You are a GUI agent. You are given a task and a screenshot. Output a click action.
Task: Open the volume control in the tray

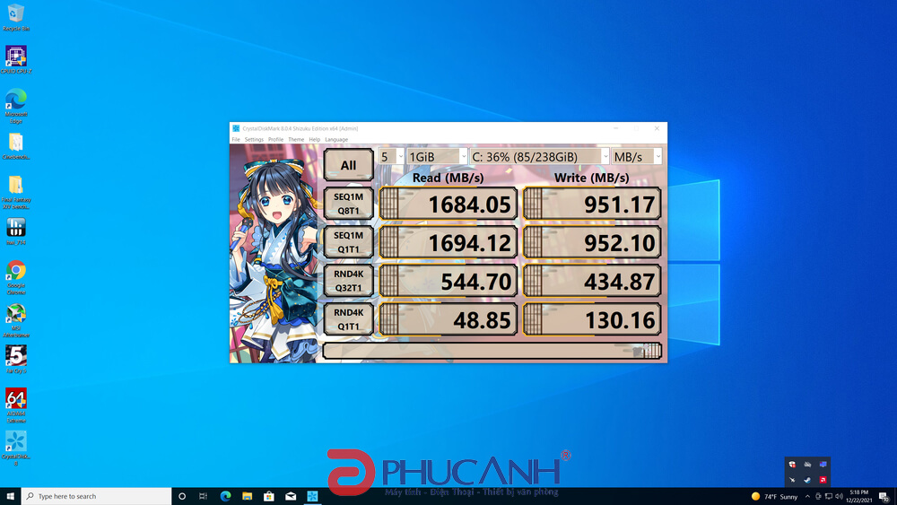pyautogui.click(x=839, y=496)
